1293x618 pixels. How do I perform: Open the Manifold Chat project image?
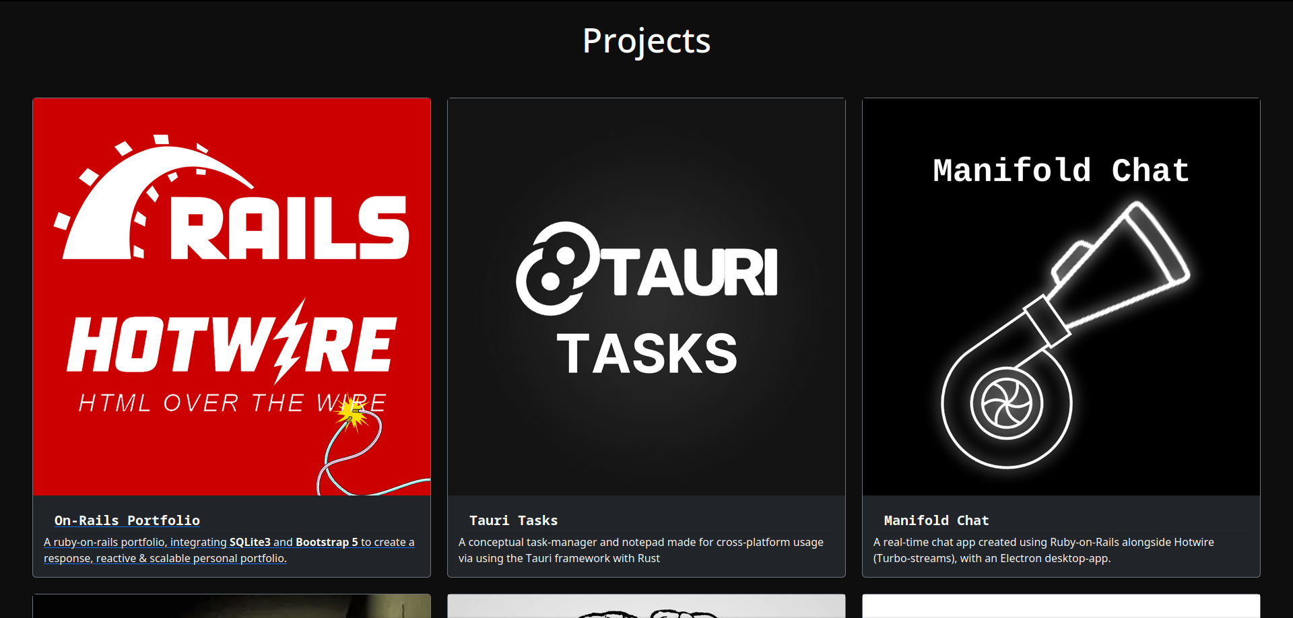click(x=1061, y=297)
